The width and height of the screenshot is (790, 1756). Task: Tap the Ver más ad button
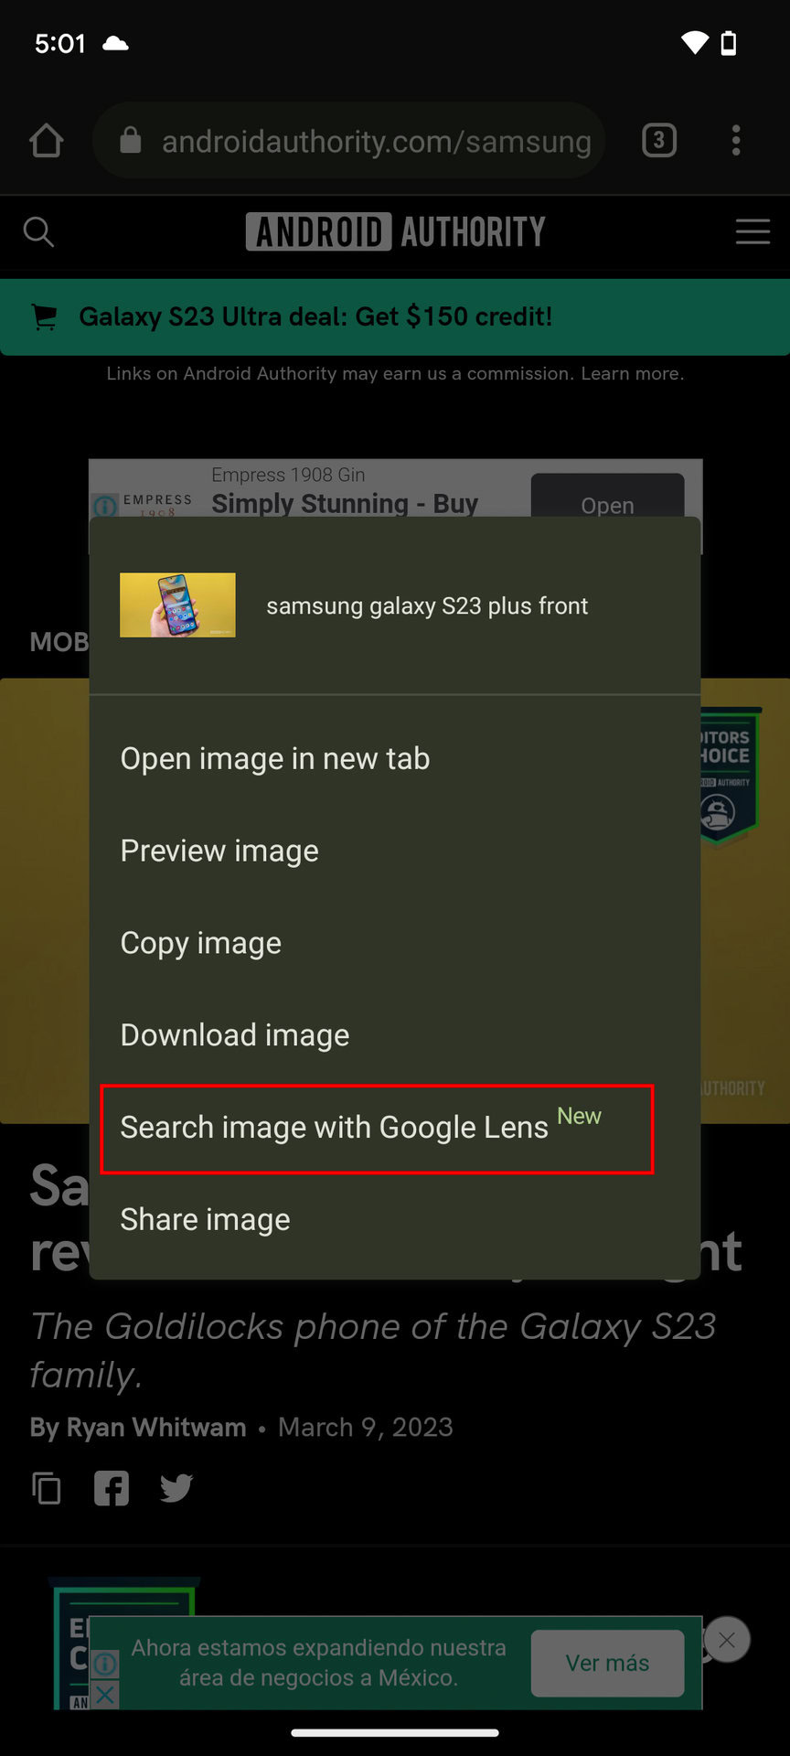607,1663
